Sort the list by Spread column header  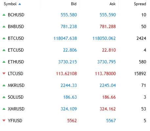140,4
